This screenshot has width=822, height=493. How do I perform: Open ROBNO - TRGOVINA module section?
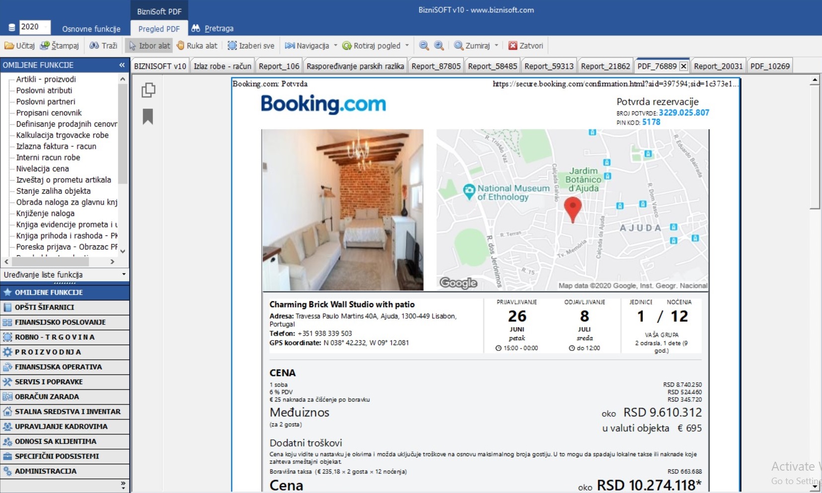coord(65,337)
